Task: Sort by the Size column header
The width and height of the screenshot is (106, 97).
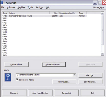Action: point(54,13)
